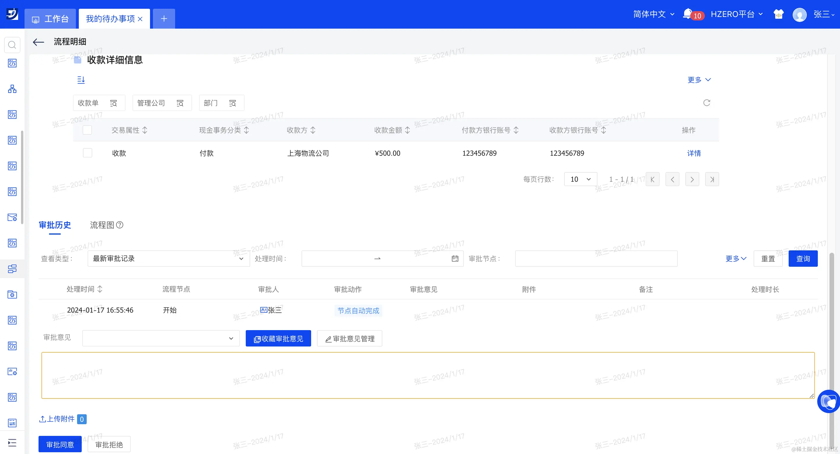Expand the 最新审批记录 view type dropdown
This screenshot has width=840, height=454.
click(x=168, y=259)
